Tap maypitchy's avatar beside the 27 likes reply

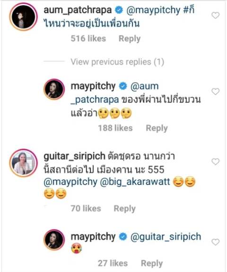(54, 240)
